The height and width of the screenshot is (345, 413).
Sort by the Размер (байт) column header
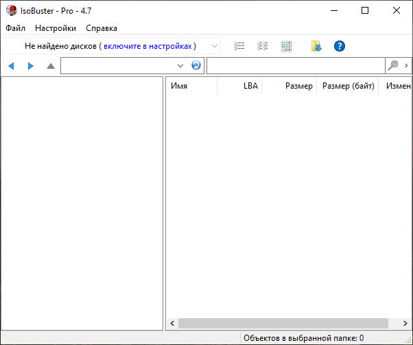coord(347,86)
